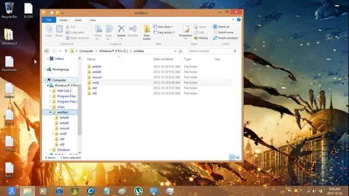
Task: Expand the Half-Life 2 tree node
Action: 50,91
